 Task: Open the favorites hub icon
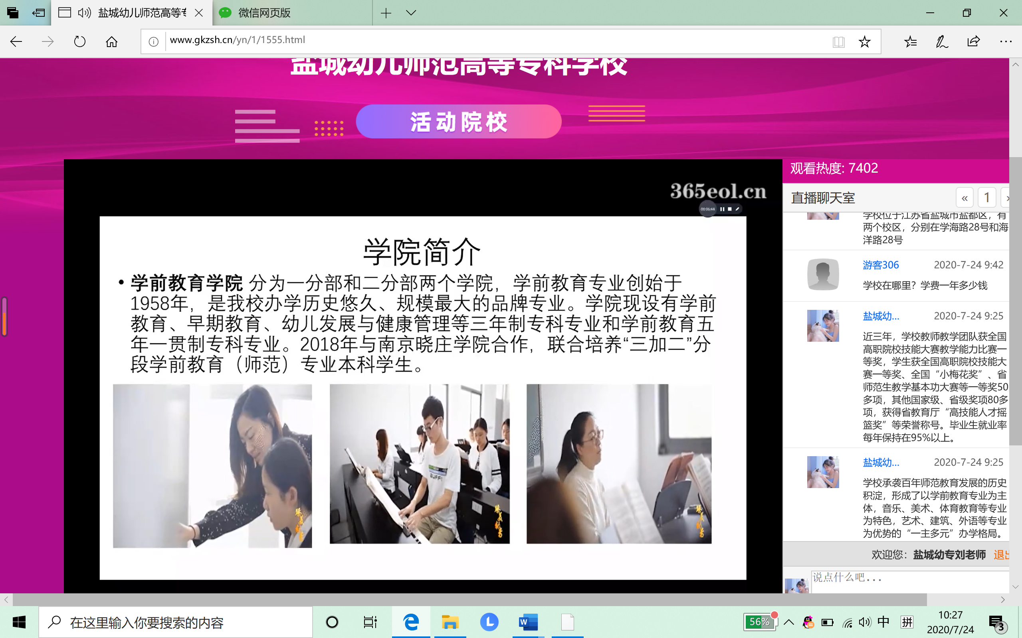911,41
